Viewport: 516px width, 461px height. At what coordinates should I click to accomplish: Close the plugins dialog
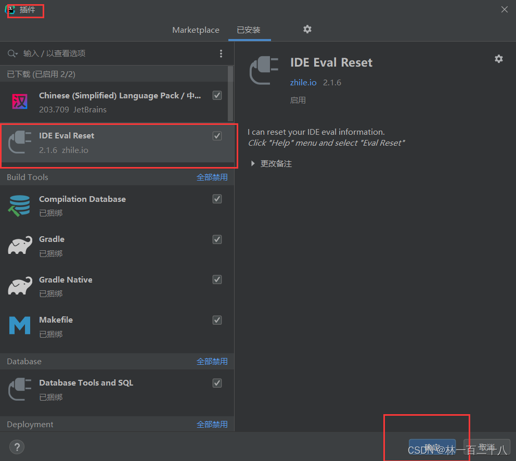coord(504,9)
